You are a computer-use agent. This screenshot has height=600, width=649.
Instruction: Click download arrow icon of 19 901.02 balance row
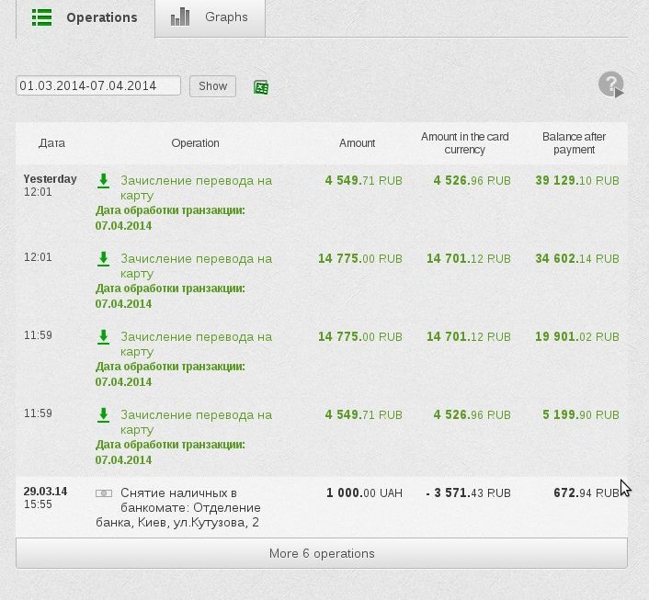tap(104, 337)
